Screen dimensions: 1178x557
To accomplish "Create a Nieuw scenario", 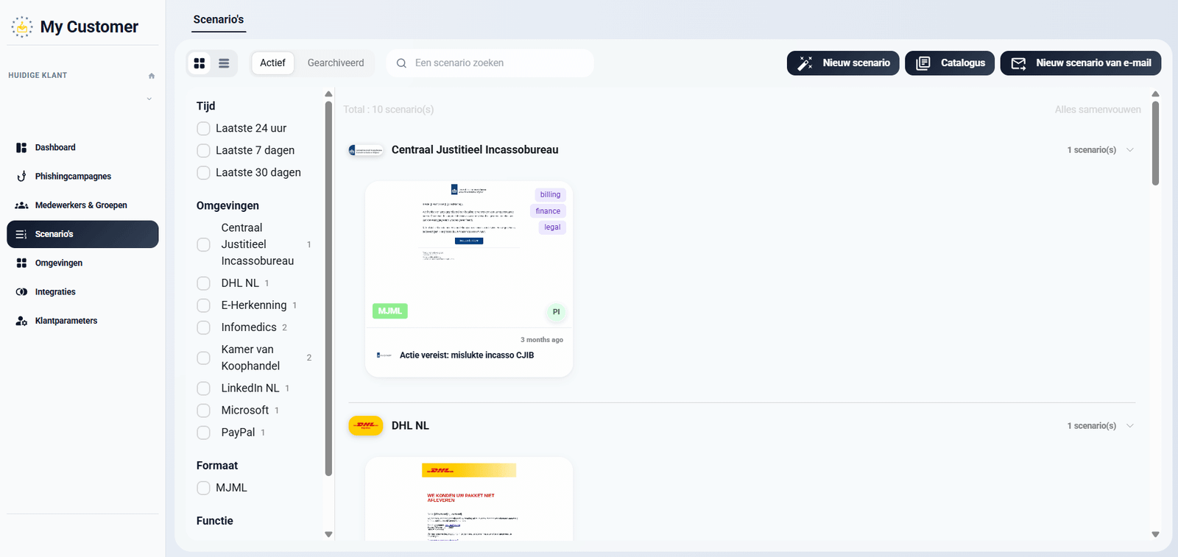I will tap(843, 63).
